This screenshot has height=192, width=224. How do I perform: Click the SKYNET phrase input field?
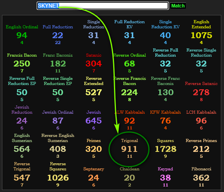pyautogui.click(x=103, y=6)
